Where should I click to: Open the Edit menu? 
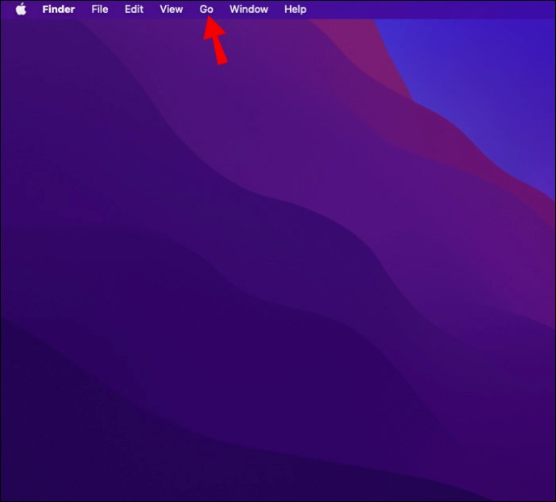134,9
